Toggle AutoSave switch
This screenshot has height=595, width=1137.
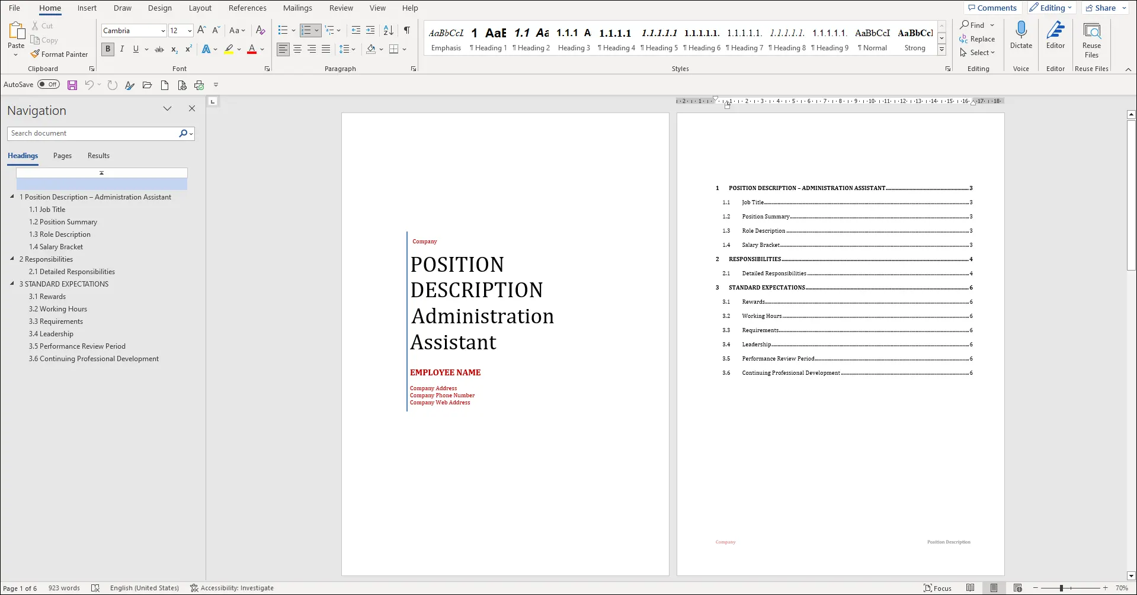[49, 85]
